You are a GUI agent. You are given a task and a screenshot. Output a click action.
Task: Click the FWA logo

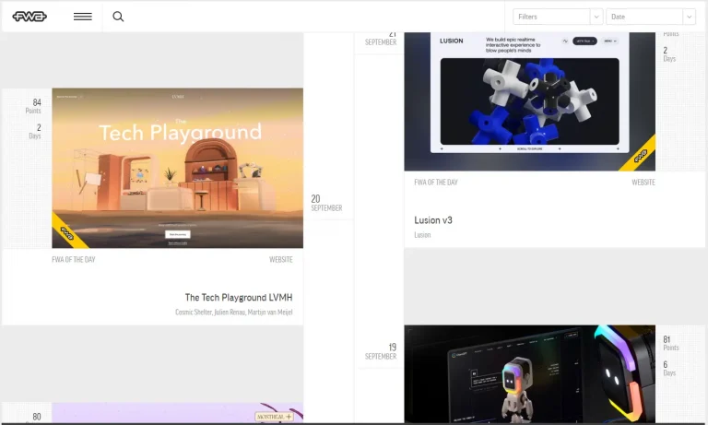click(29, 17)
